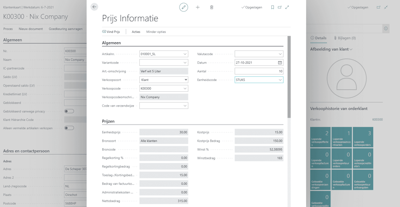Expand Prijs Informatie page to full screen
Screen dimensions: 400x207
(287, 7)
